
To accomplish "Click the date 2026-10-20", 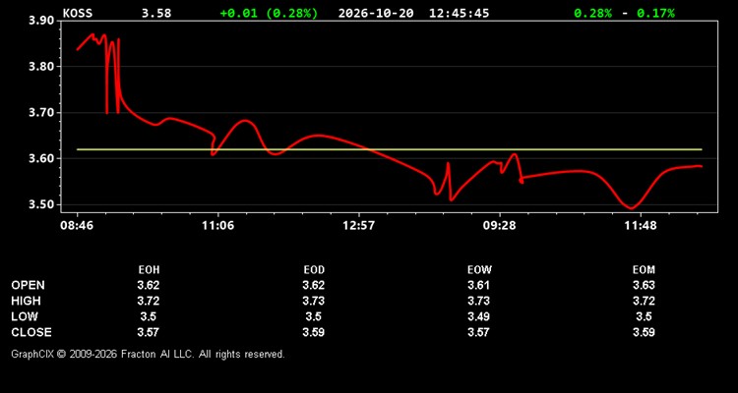I will tap(376, 13).
